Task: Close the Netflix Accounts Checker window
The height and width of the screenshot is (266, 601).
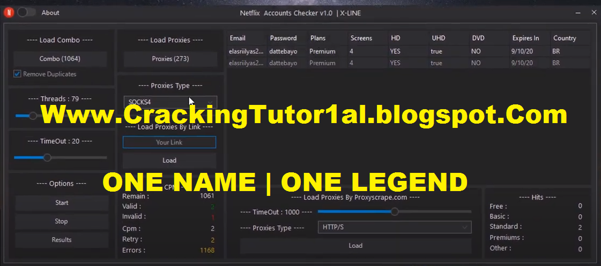Action: 593,13
